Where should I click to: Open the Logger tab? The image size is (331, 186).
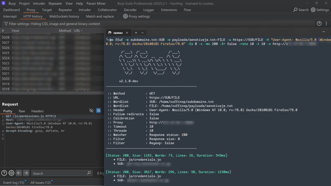[x=149, y=10]
